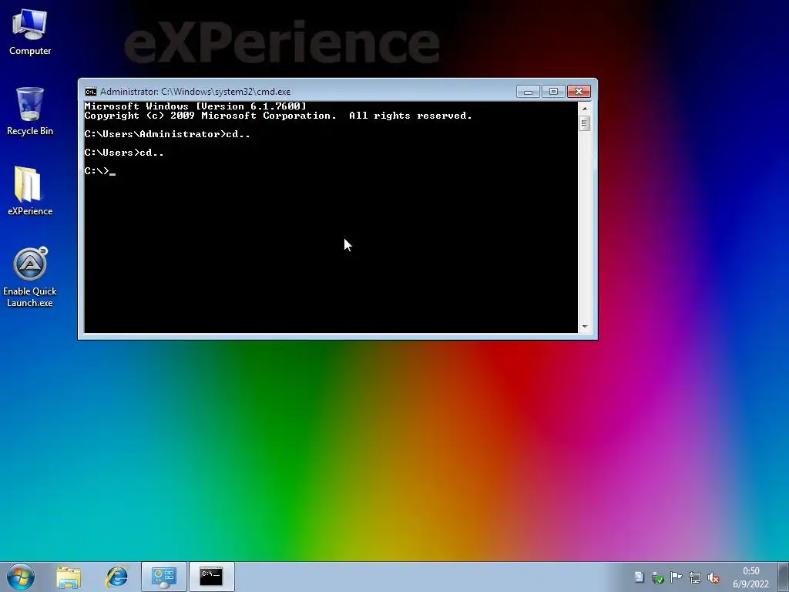The image size is (789, 592).
Task: Click the cmd window title bar text
Action: (x=195, y=92)
